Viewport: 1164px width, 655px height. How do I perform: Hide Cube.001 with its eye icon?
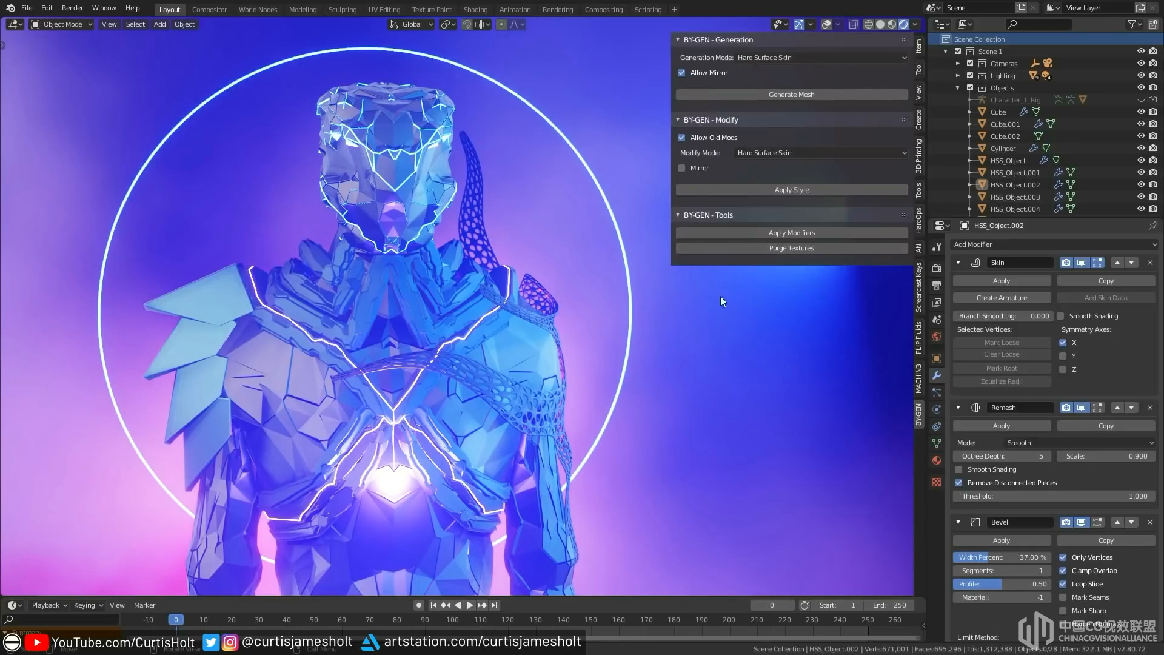point(1141,124)
